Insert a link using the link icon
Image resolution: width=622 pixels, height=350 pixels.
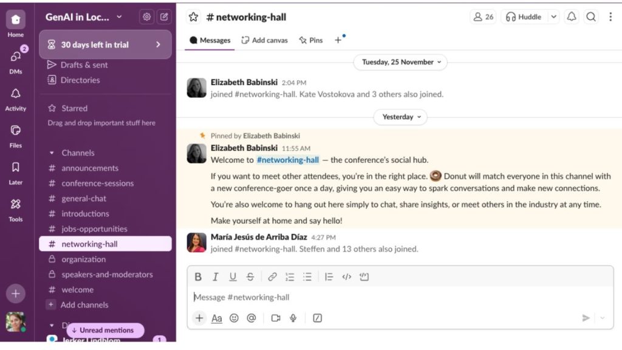pyautogui.click(x=272, y=276)
